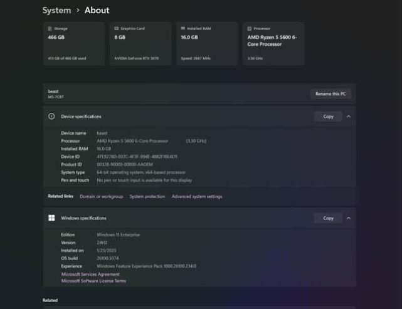
Task: Copy the Device specifications
Action: (328, 117)
